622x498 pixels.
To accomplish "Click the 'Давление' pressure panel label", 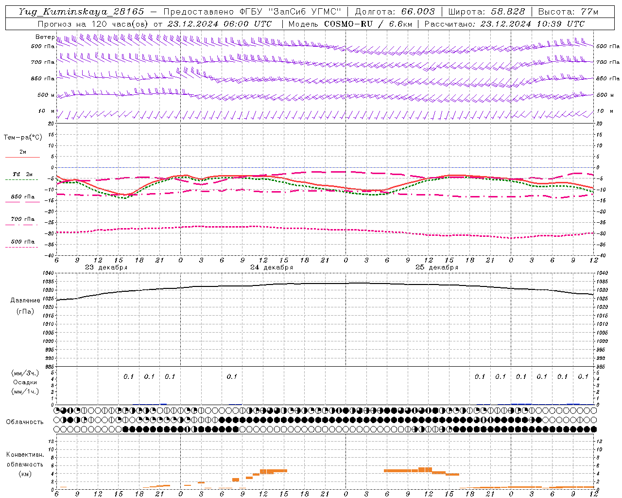I will [25, 301].
